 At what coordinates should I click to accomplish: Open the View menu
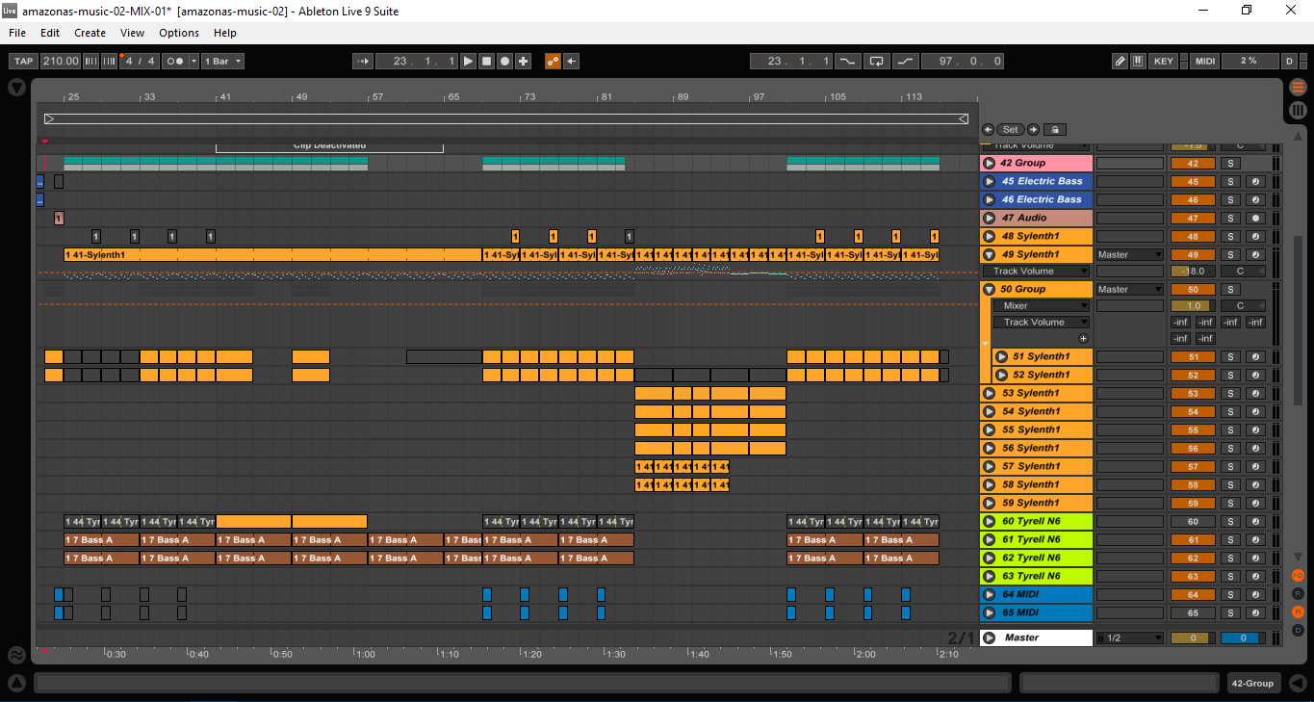[x=133, y=33]
